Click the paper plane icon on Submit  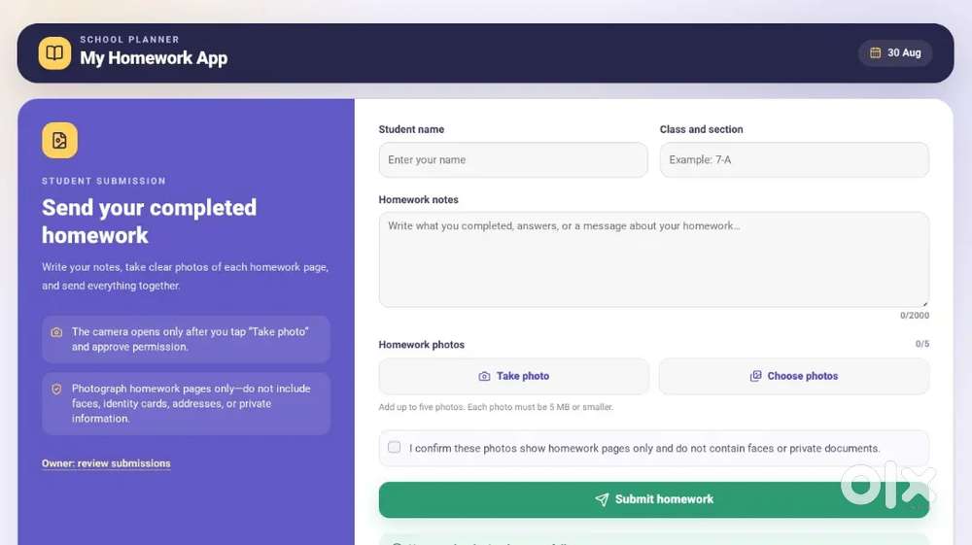[602, 499]
